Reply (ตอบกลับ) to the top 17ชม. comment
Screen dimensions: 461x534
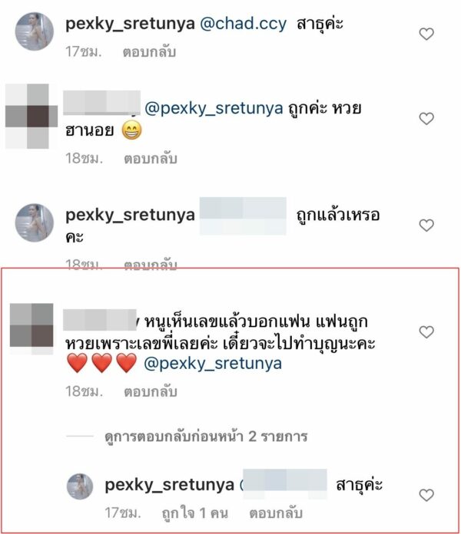point(149,51)
